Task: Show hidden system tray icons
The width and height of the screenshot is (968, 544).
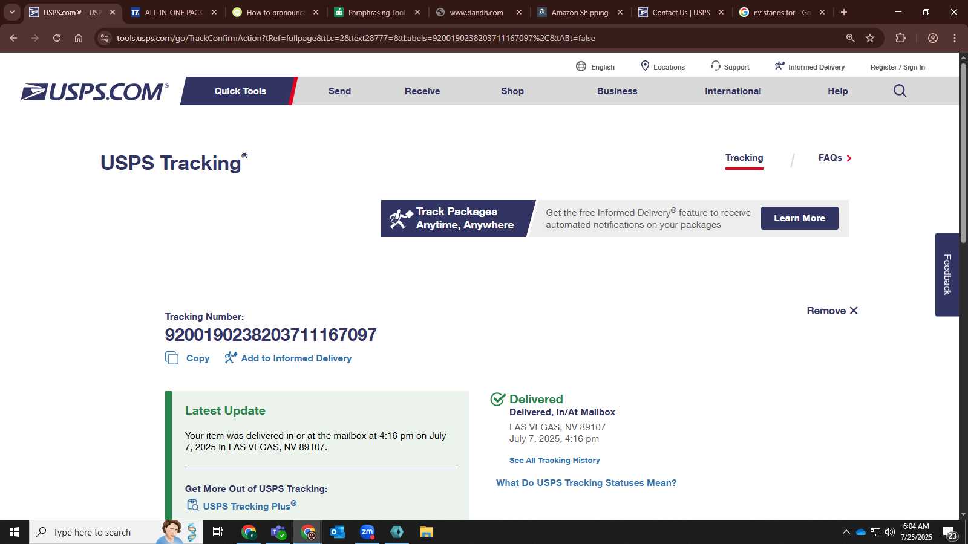Action: point(846,532)
